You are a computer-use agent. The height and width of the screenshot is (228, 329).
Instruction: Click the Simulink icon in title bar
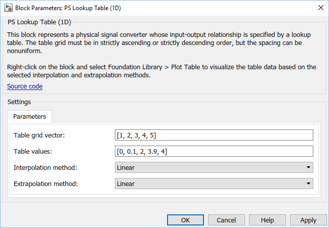(x=8, y=8)
